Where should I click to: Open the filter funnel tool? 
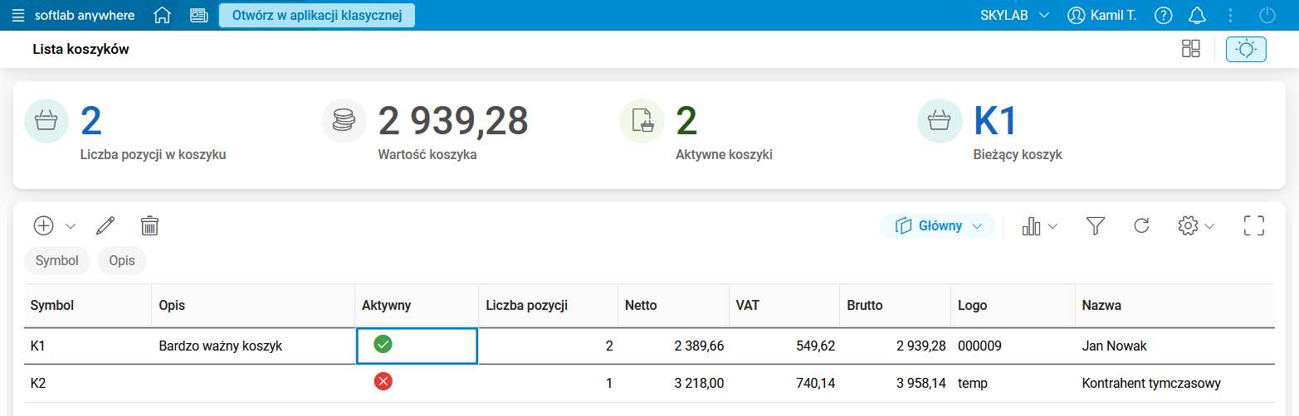click(x=1096, y=225)
